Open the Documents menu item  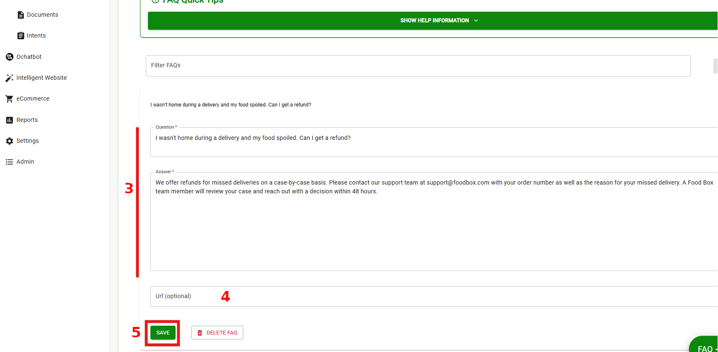(x=42, y=15)
